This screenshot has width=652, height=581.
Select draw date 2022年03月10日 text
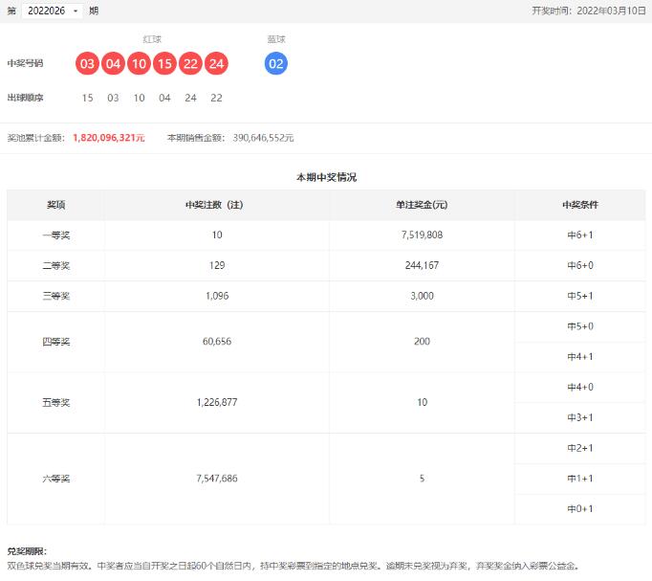click(611, 11)
